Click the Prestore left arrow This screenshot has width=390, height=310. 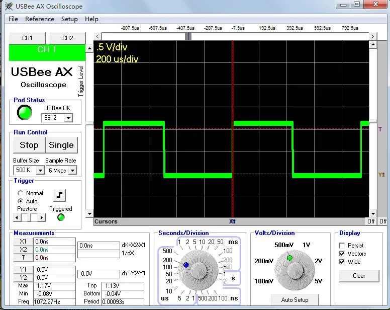pos(17,217)
